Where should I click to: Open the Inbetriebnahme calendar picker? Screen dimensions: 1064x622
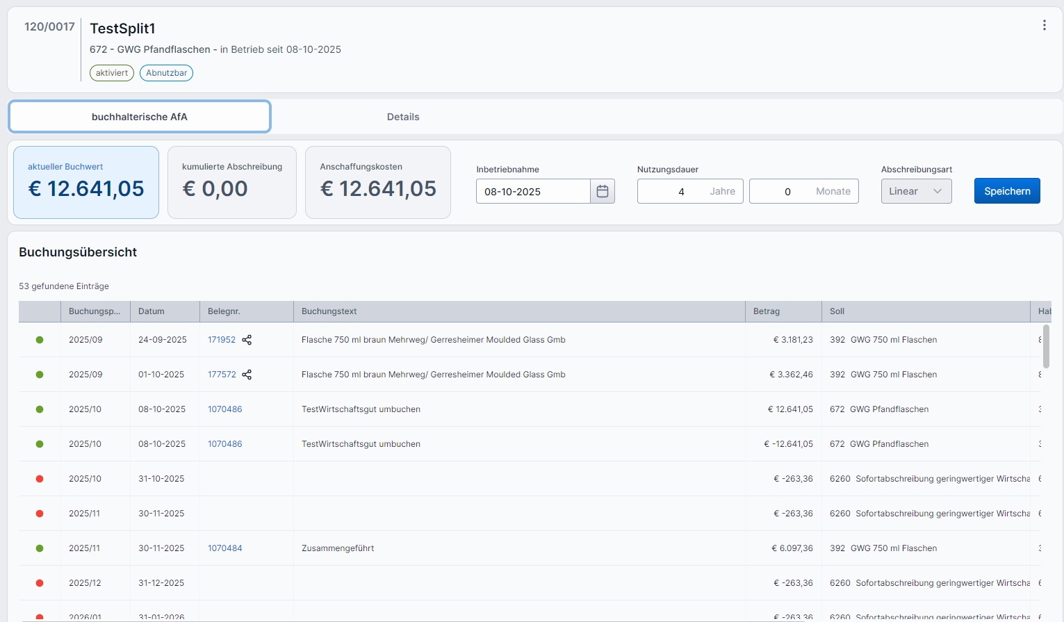[x=603, y=192]
